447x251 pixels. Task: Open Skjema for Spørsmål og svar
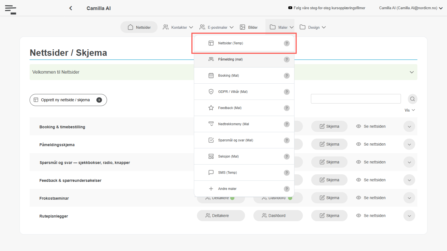(329, 162)
